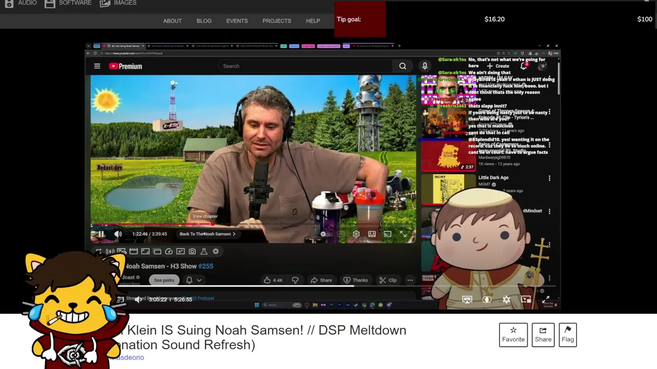Click the YouTube Premium logo

click(125, 66)
